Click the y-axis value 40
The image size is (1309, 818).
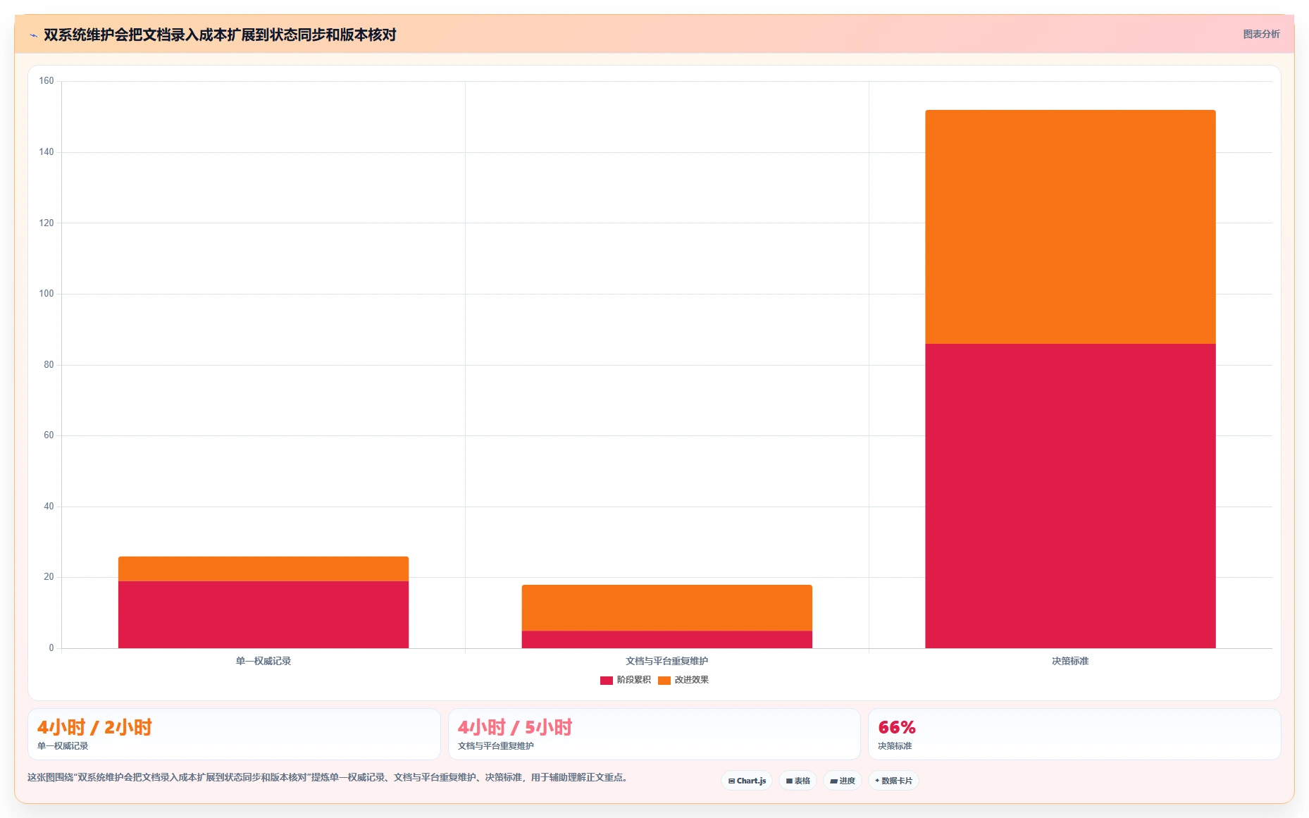pyautogui.click(x=49, y=507)
